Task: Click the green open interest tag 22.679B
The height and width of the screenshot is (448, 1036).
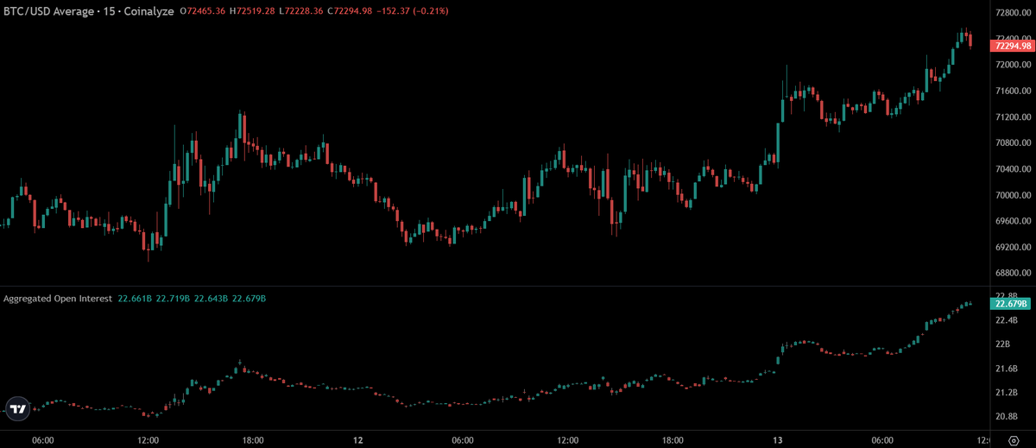Action: coord(1009,304)
